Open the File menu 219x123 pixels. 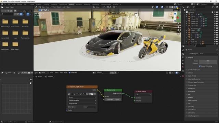tap(5, 4)
